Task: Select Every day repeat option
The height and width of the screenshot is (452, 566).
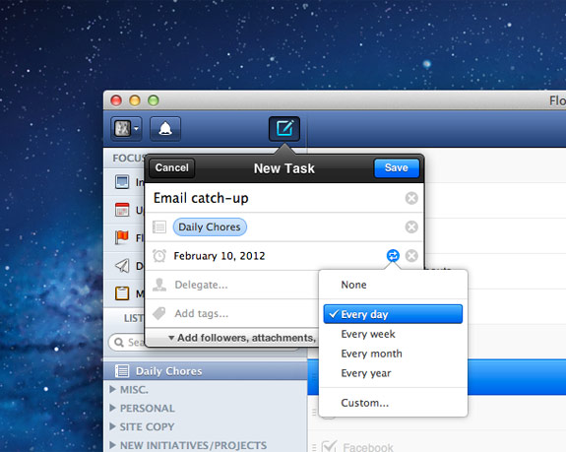Action: click(x=393, y=314)
